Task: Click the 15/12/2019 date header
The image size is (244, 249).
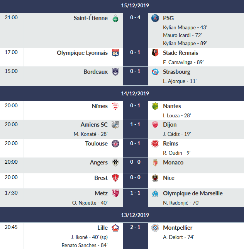Action: (135, 6)
